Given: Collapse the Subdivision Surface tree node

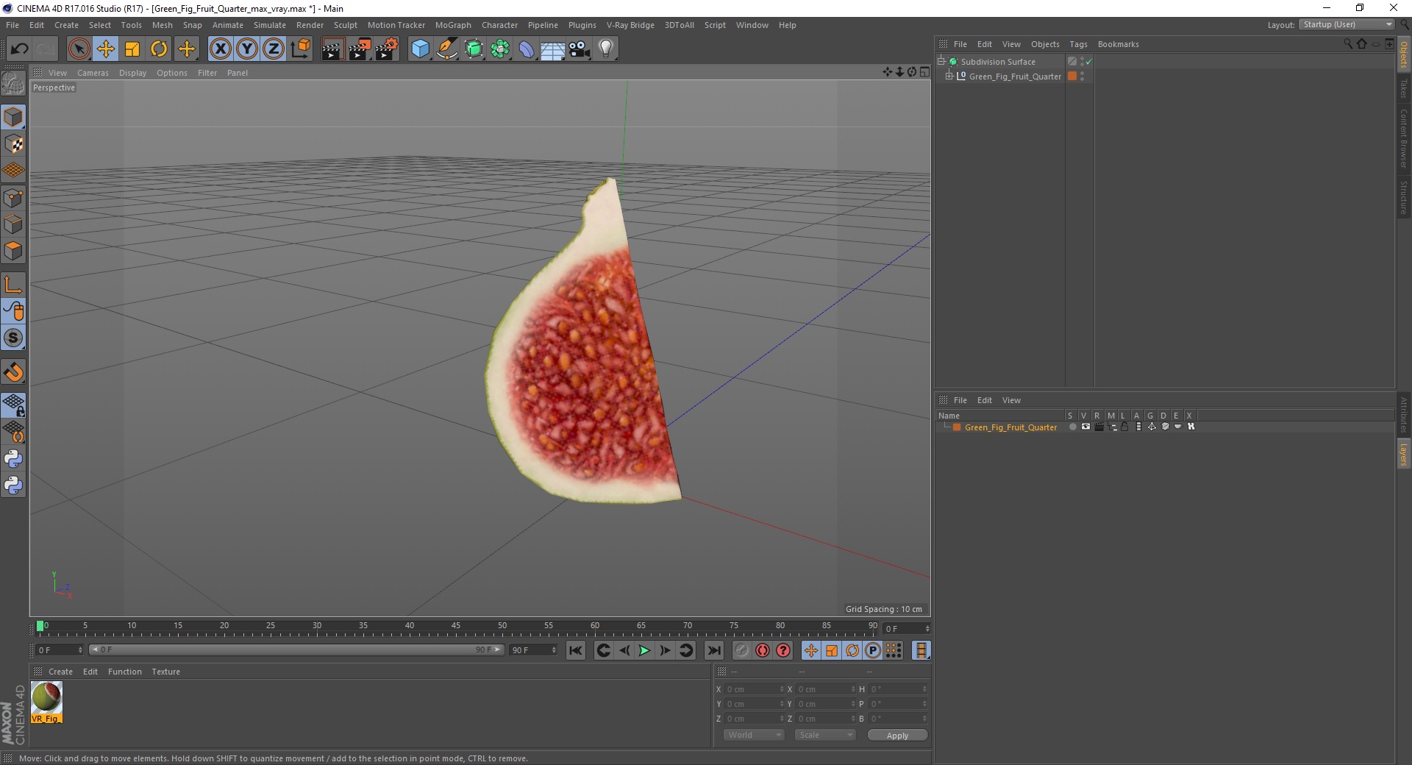Looking at the screenshot, I should (941, 61).
